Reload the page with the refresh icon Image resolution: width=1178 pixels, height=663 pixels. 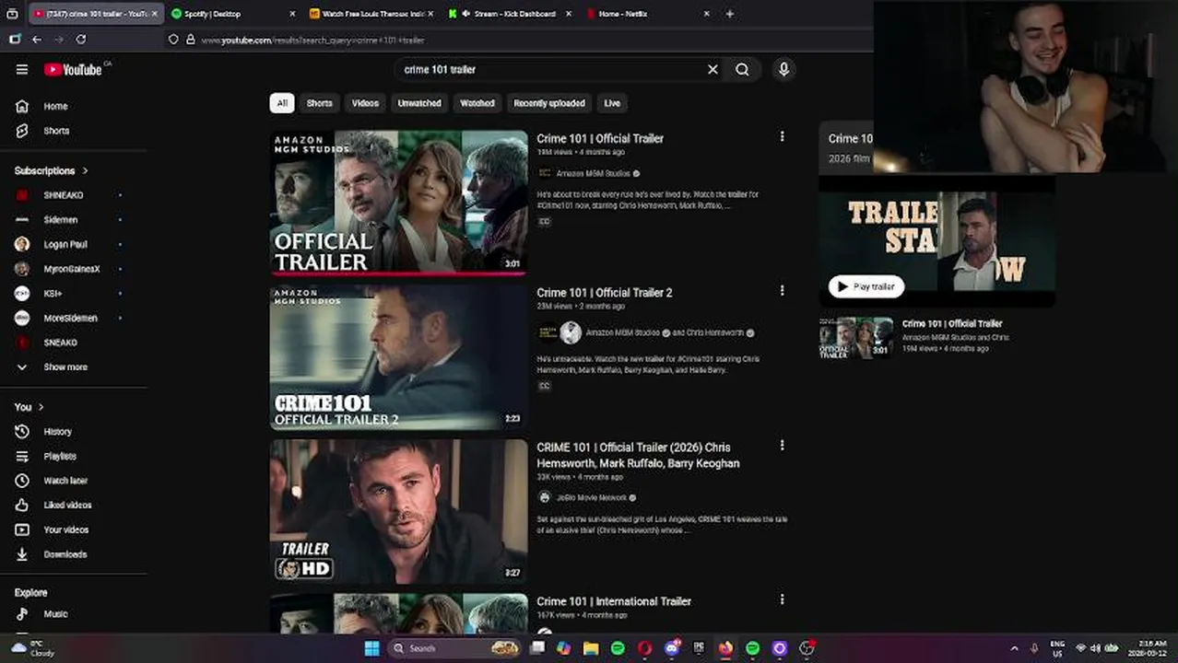pyautogui.click(x=81, y=40)
